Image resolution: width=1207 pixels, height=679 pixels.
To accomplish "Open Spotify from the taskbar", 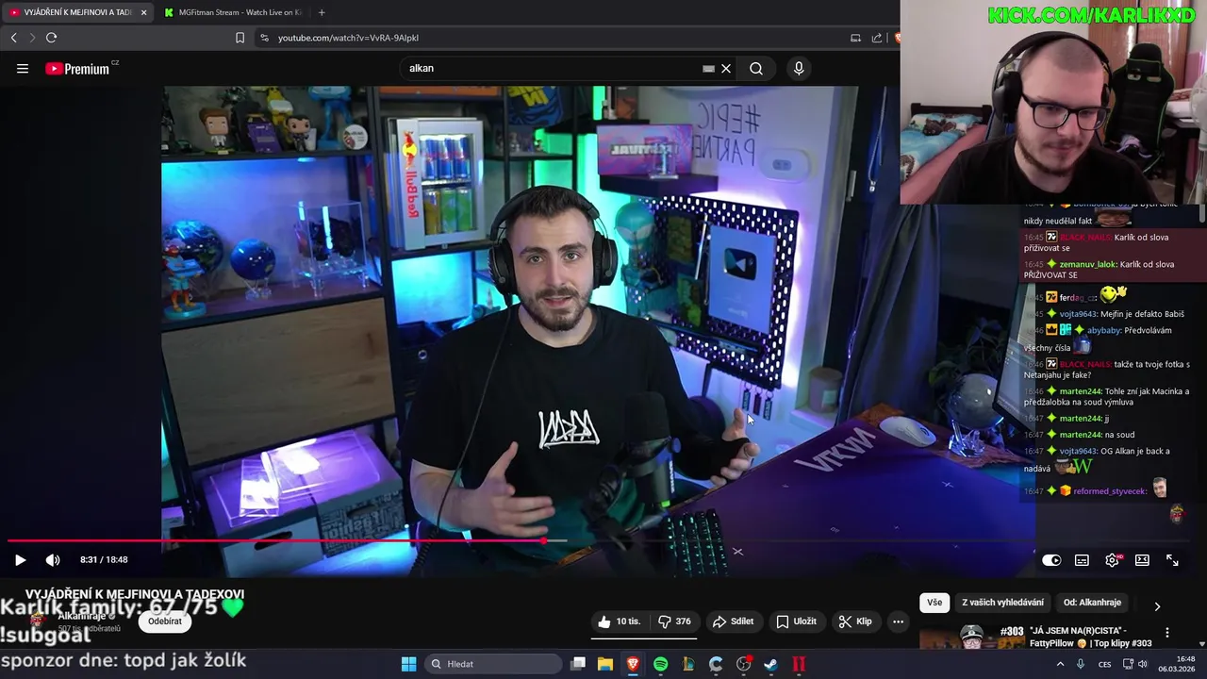I will 660,664.
